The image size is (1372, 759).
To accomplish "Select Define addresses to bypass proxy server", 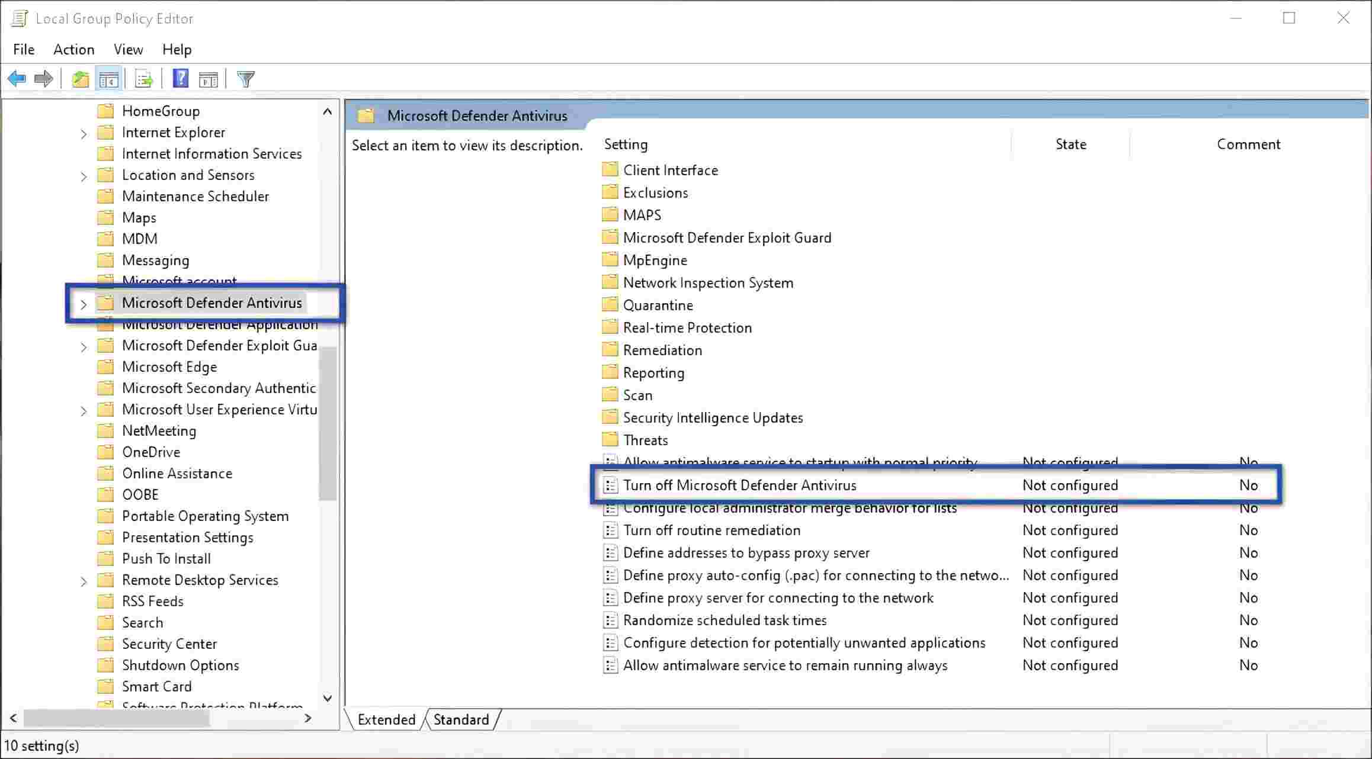I will 746,552.
